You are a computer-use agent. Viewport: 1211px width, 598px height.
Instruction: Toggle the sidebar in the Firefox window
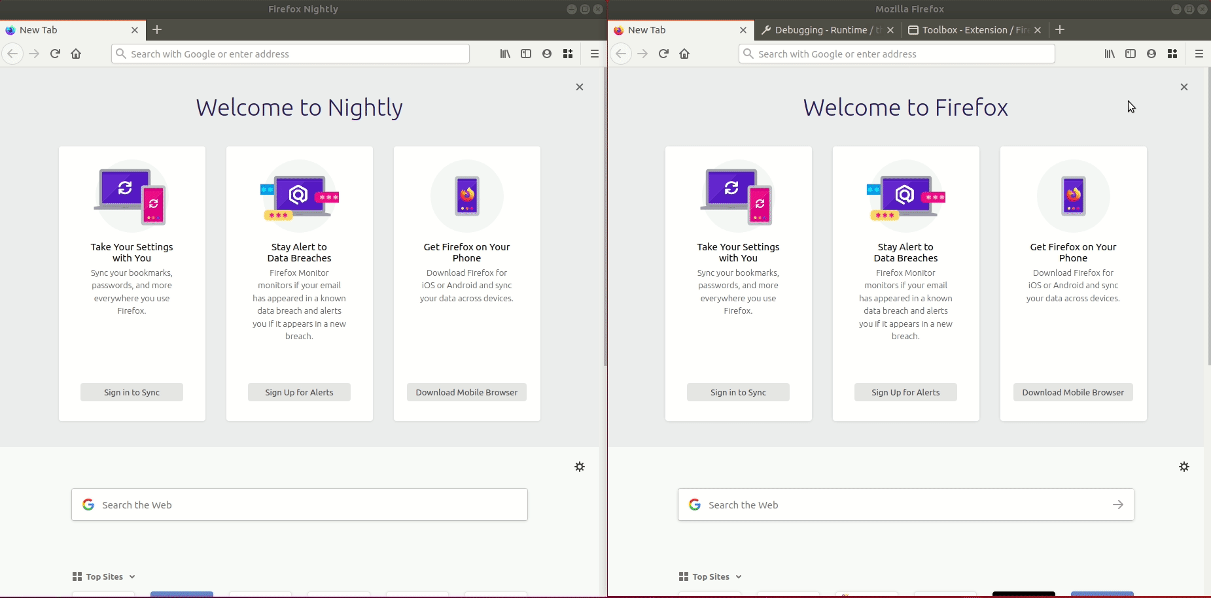[1131, 54]
